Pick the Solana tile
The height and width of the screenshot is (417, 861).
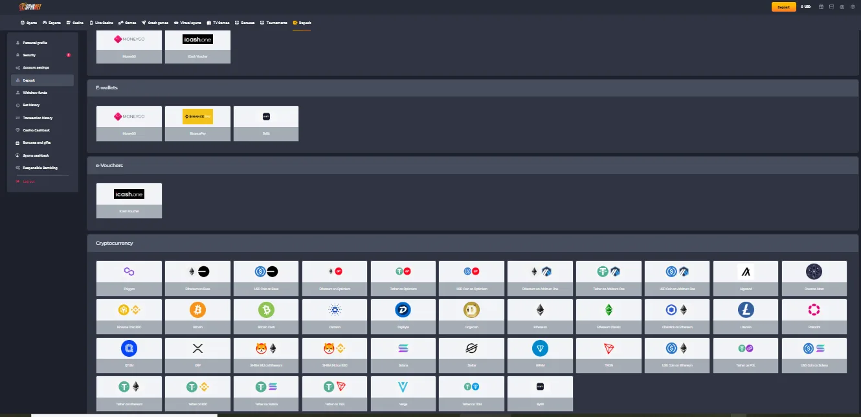[x=403, y=355]
